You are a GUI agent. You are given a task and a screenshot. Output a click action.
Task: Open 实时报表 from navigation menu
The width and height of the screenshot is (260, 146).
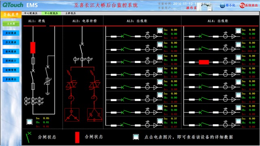click(x=11, y=33)
